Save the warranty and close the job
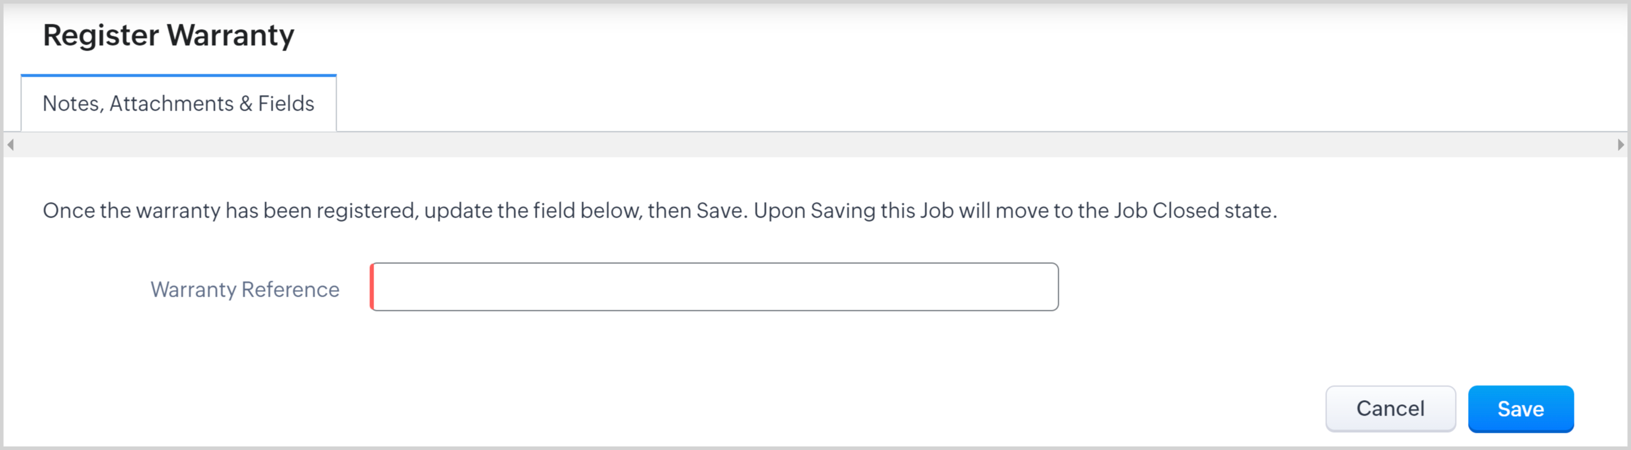Viewport: 1631px width, 450px height. click(1520, 409)
